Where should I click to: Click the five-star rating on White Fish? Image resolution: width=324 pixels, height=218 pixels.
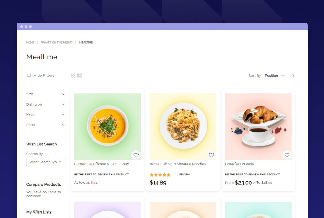pyautogui.click(x=160, y=175)
